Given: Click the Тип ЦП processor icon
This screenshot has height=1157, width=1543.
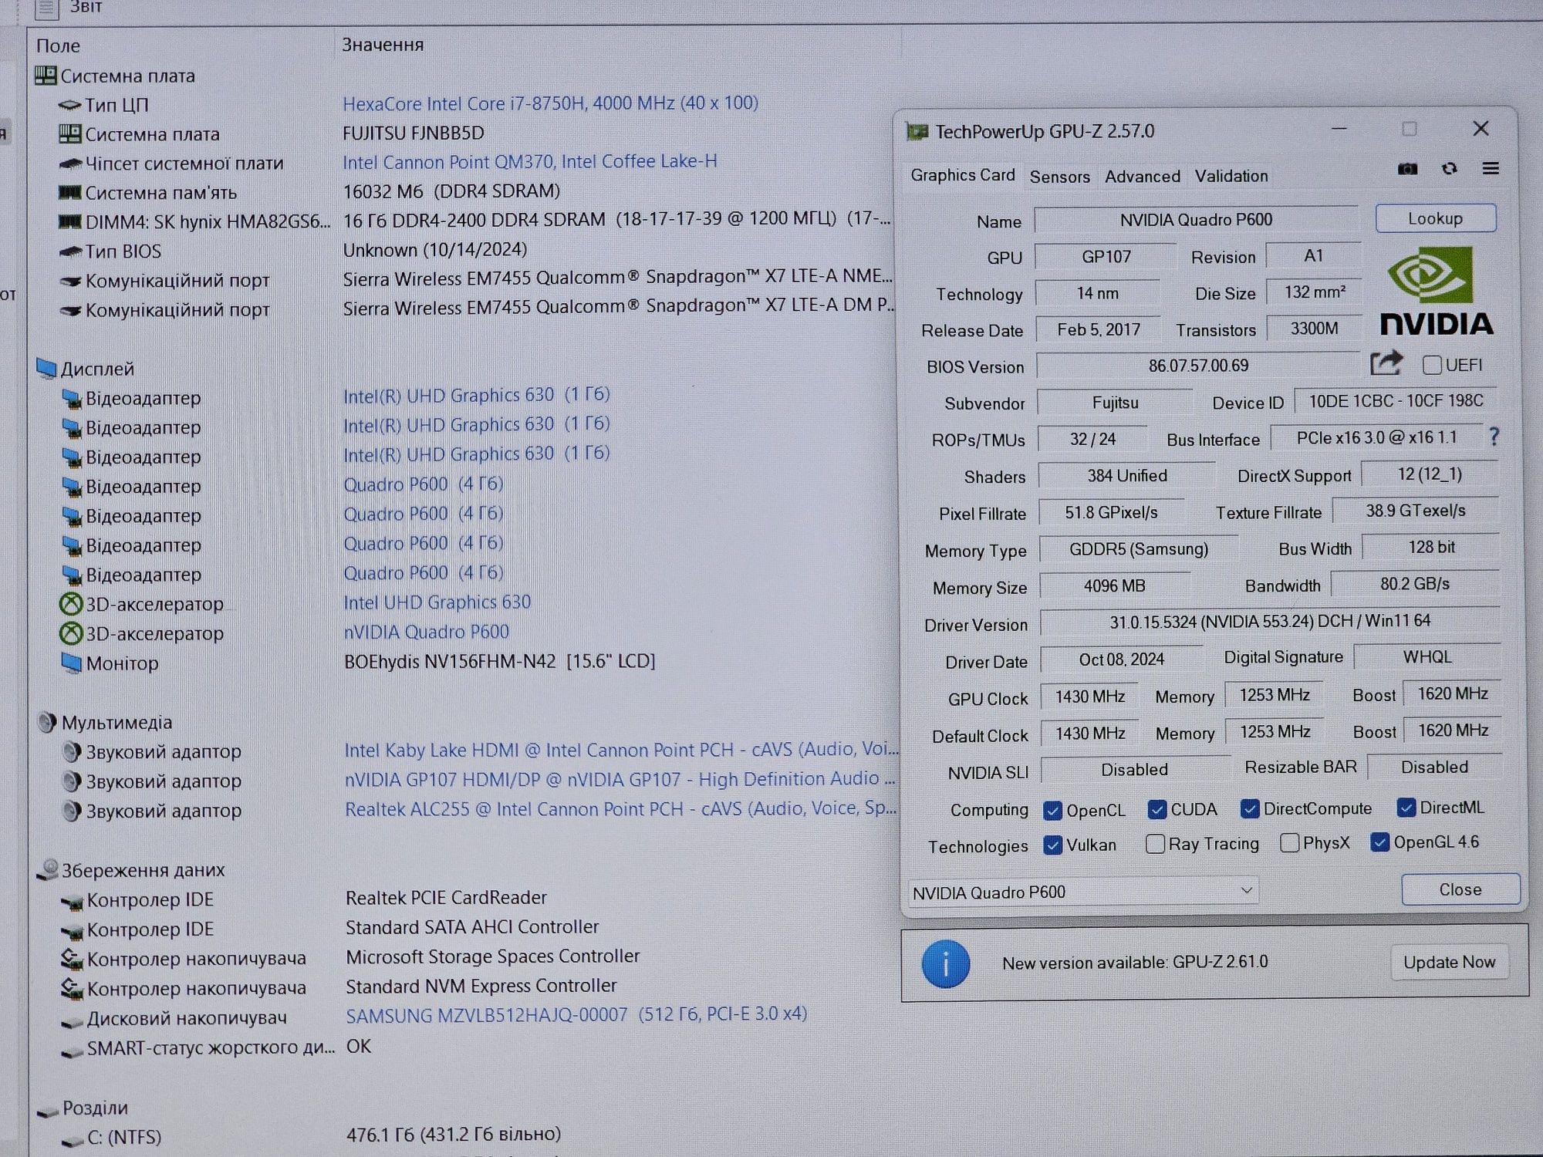Looking at the screenshot, I should (70, 105).
